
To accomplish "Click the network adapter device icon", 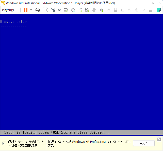I will point(87,10).
